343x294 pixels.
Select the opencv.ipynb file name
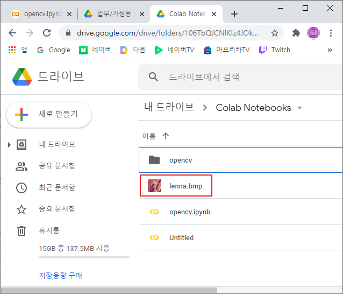(190, 212)
